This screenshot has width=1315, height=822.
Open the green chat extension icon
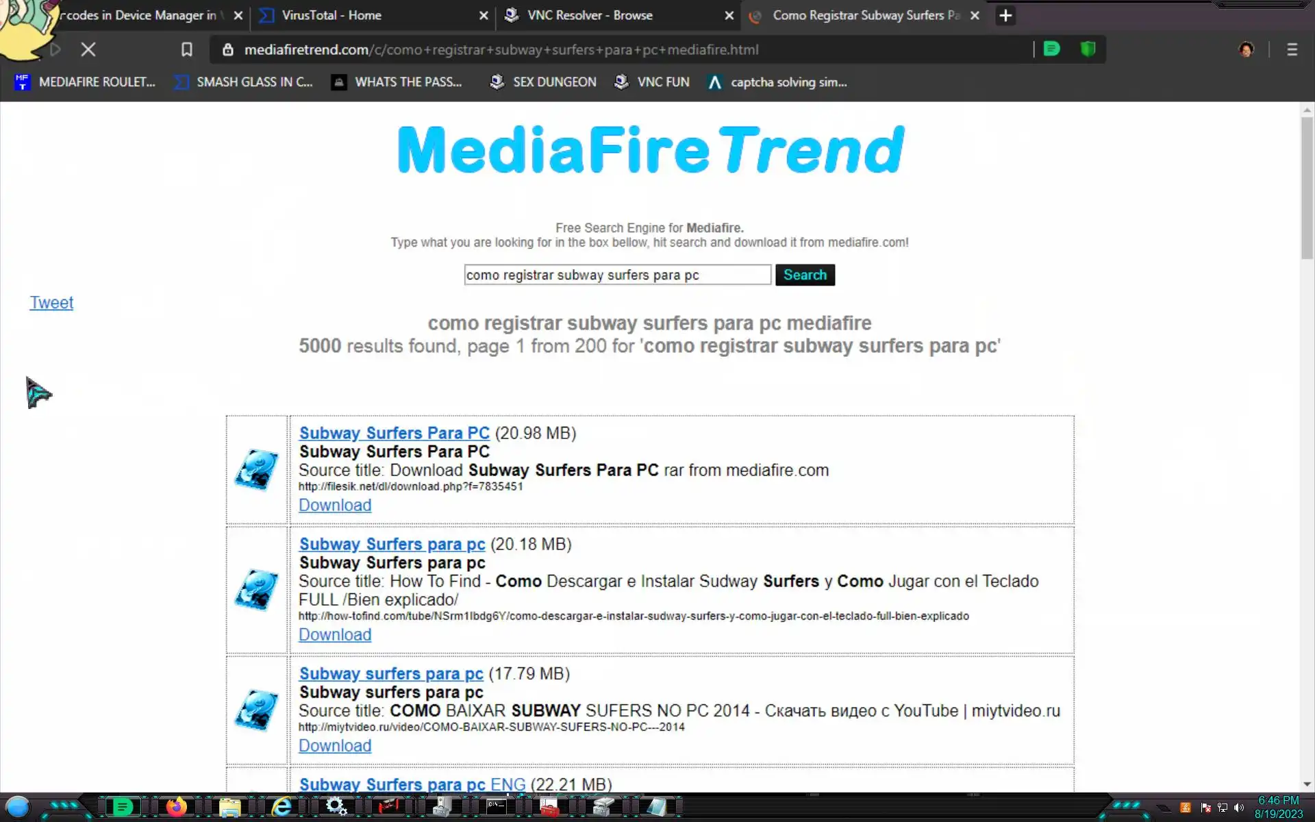[1051, 49]
